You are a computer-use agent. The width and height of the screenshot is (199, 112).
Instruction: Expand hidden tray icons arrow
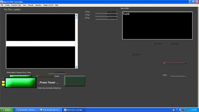click(180, 110)
